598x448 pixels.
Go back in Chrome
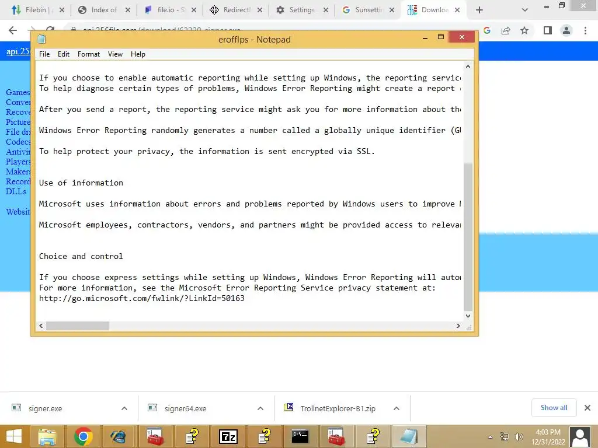pyautogui.click(x=13, y=30)
